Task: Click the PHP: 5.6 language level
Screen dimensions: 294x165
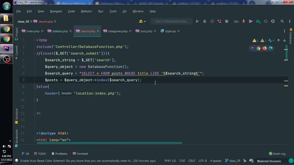Action: [x=170, y=161]
